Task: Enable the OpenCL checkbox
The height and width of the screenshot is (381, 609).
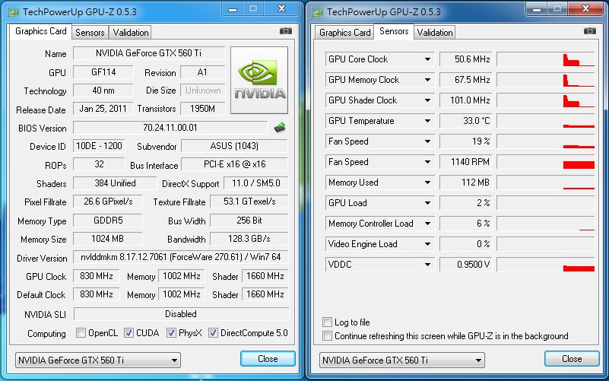Action: click(81, 333)
